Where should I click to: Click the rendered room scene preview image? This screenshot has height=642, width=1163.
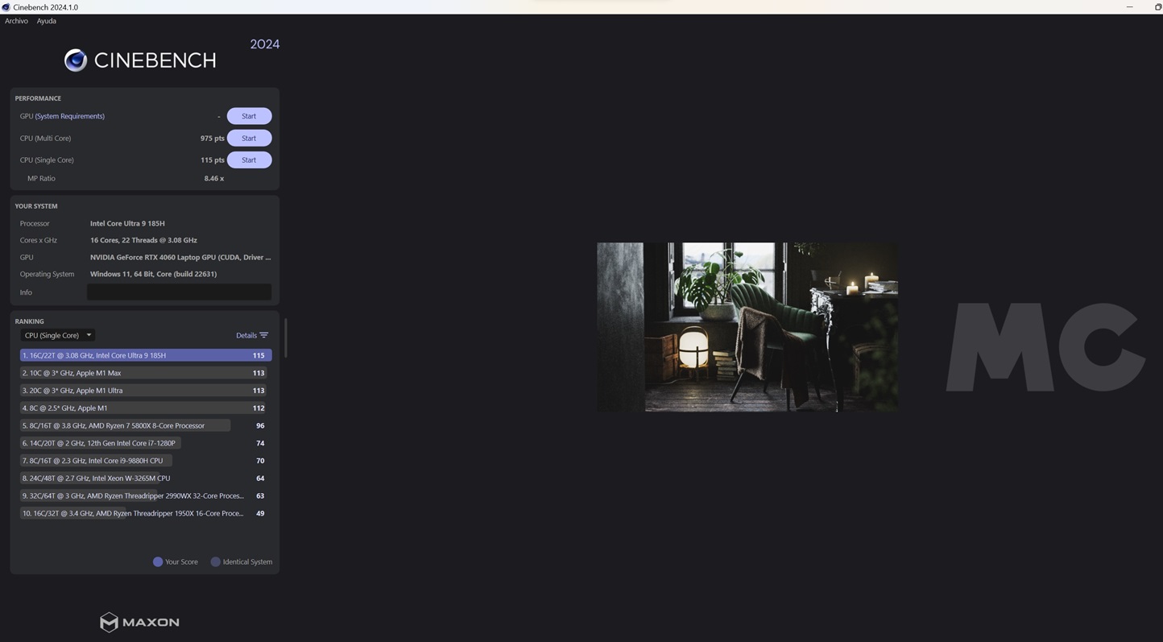pos(747,326)
